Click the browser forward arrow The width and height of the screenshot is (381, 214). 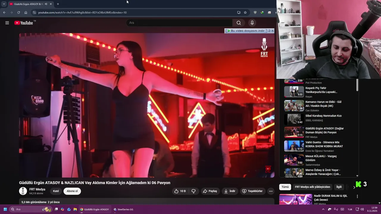(x=11, y=12)
